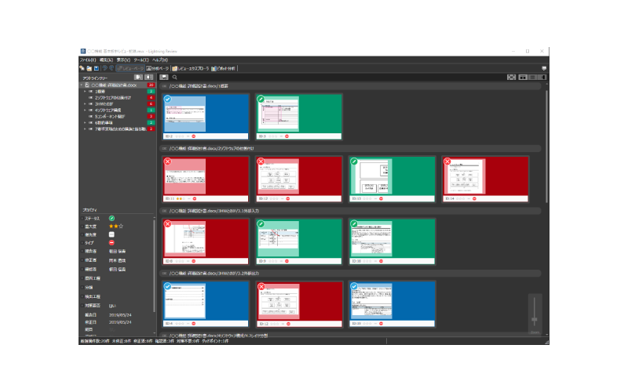
Task: Click the fit-to-screen icon at top right
Action: click(511, 77)
